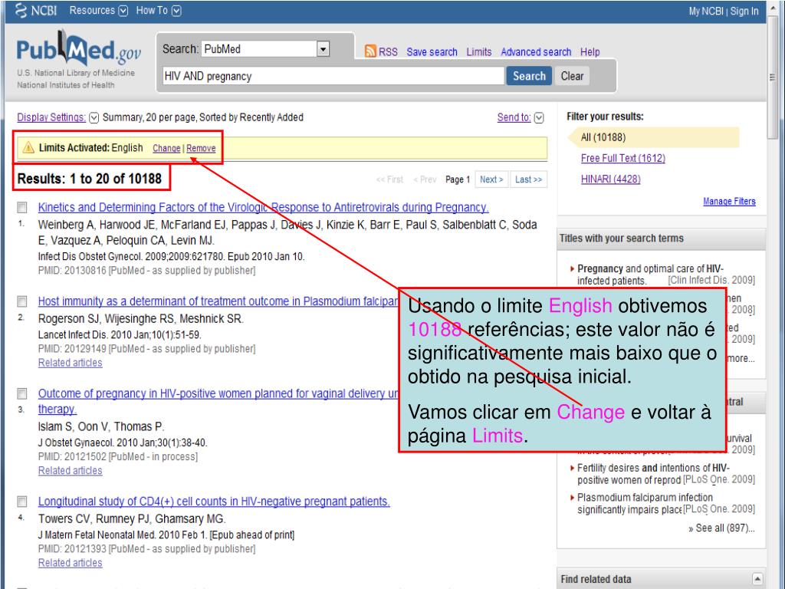This screenshot has width=785, height=589.
Task: Open the Send to dropdown arrow
Action: (x=539, y=117)
